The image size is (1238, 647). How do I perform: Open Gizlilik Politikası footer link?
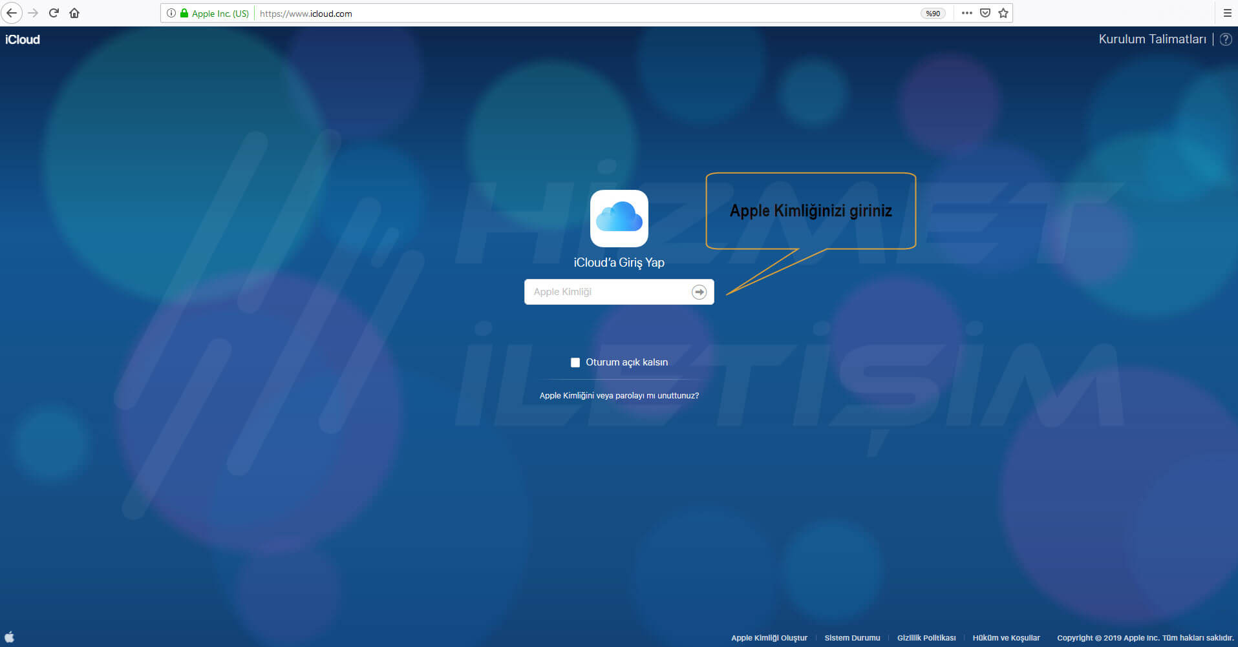click(x=926, y=638)
